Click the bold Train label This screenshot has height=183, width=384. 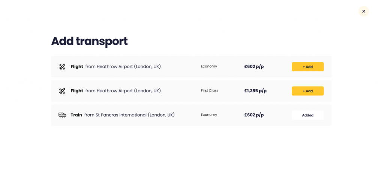coord(76,115)
